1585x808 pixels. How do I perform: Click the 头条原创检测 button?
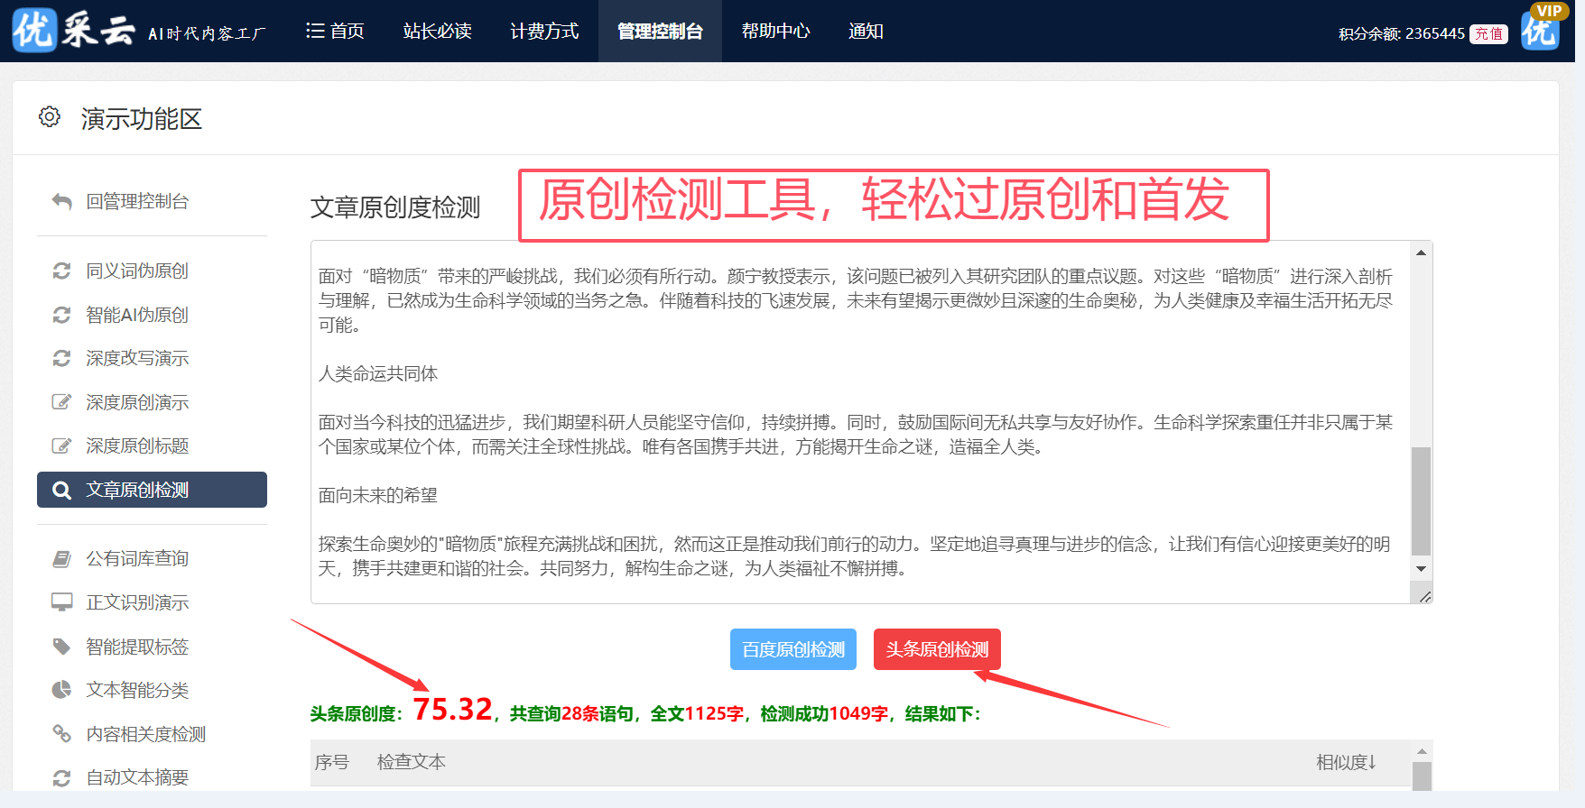pyautogui.click(x=937, y=649)
